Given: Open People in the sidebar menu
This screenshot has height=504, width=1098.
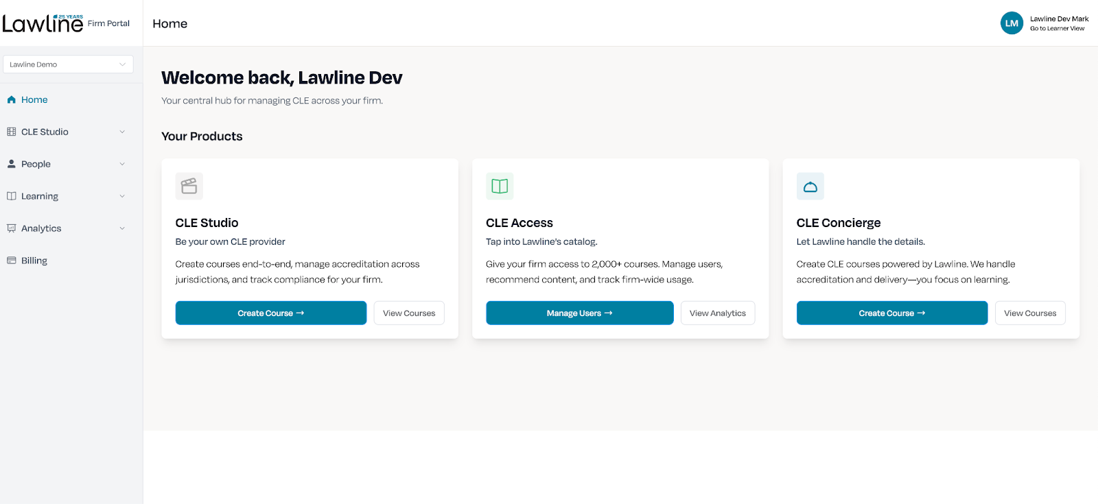Looking at the screenshot, I should point(36,164).
